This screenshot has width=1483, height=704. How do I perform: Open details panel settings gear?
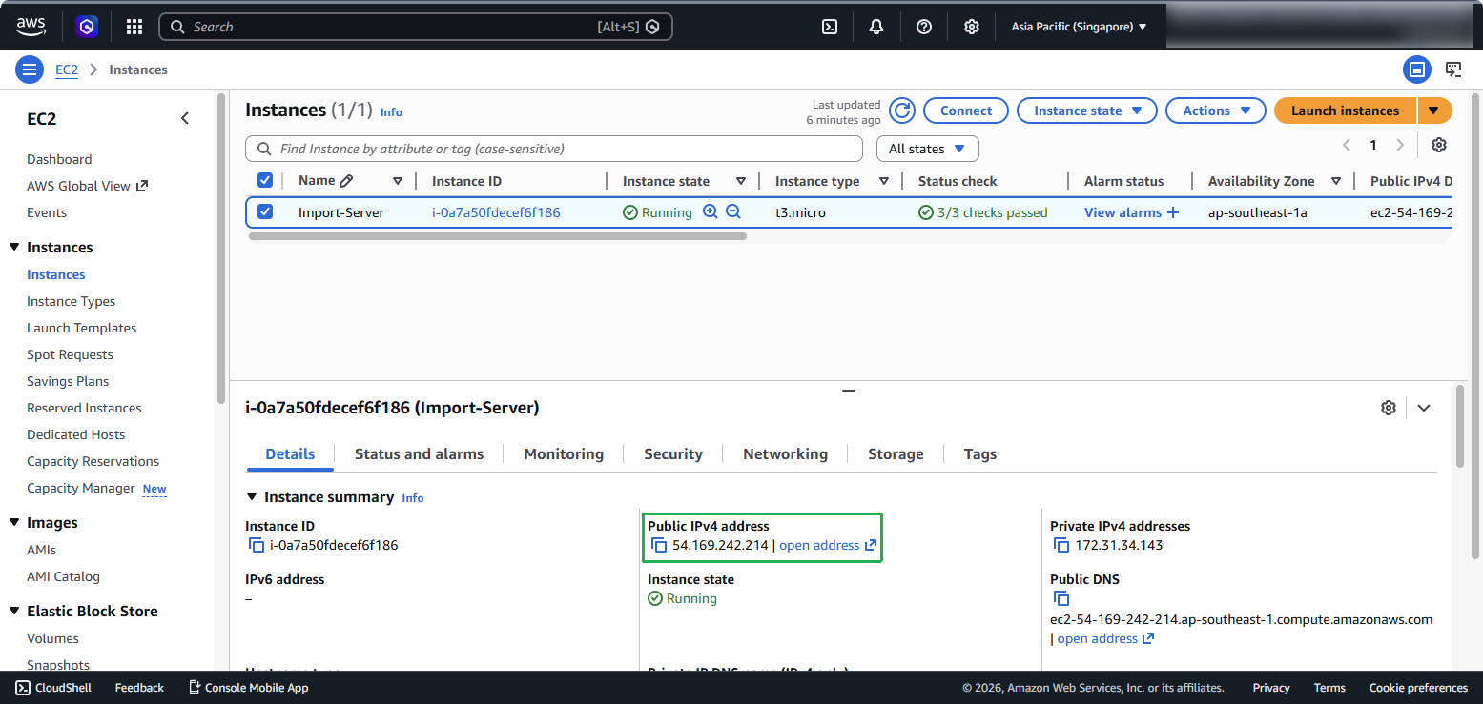coord(1389,408)
